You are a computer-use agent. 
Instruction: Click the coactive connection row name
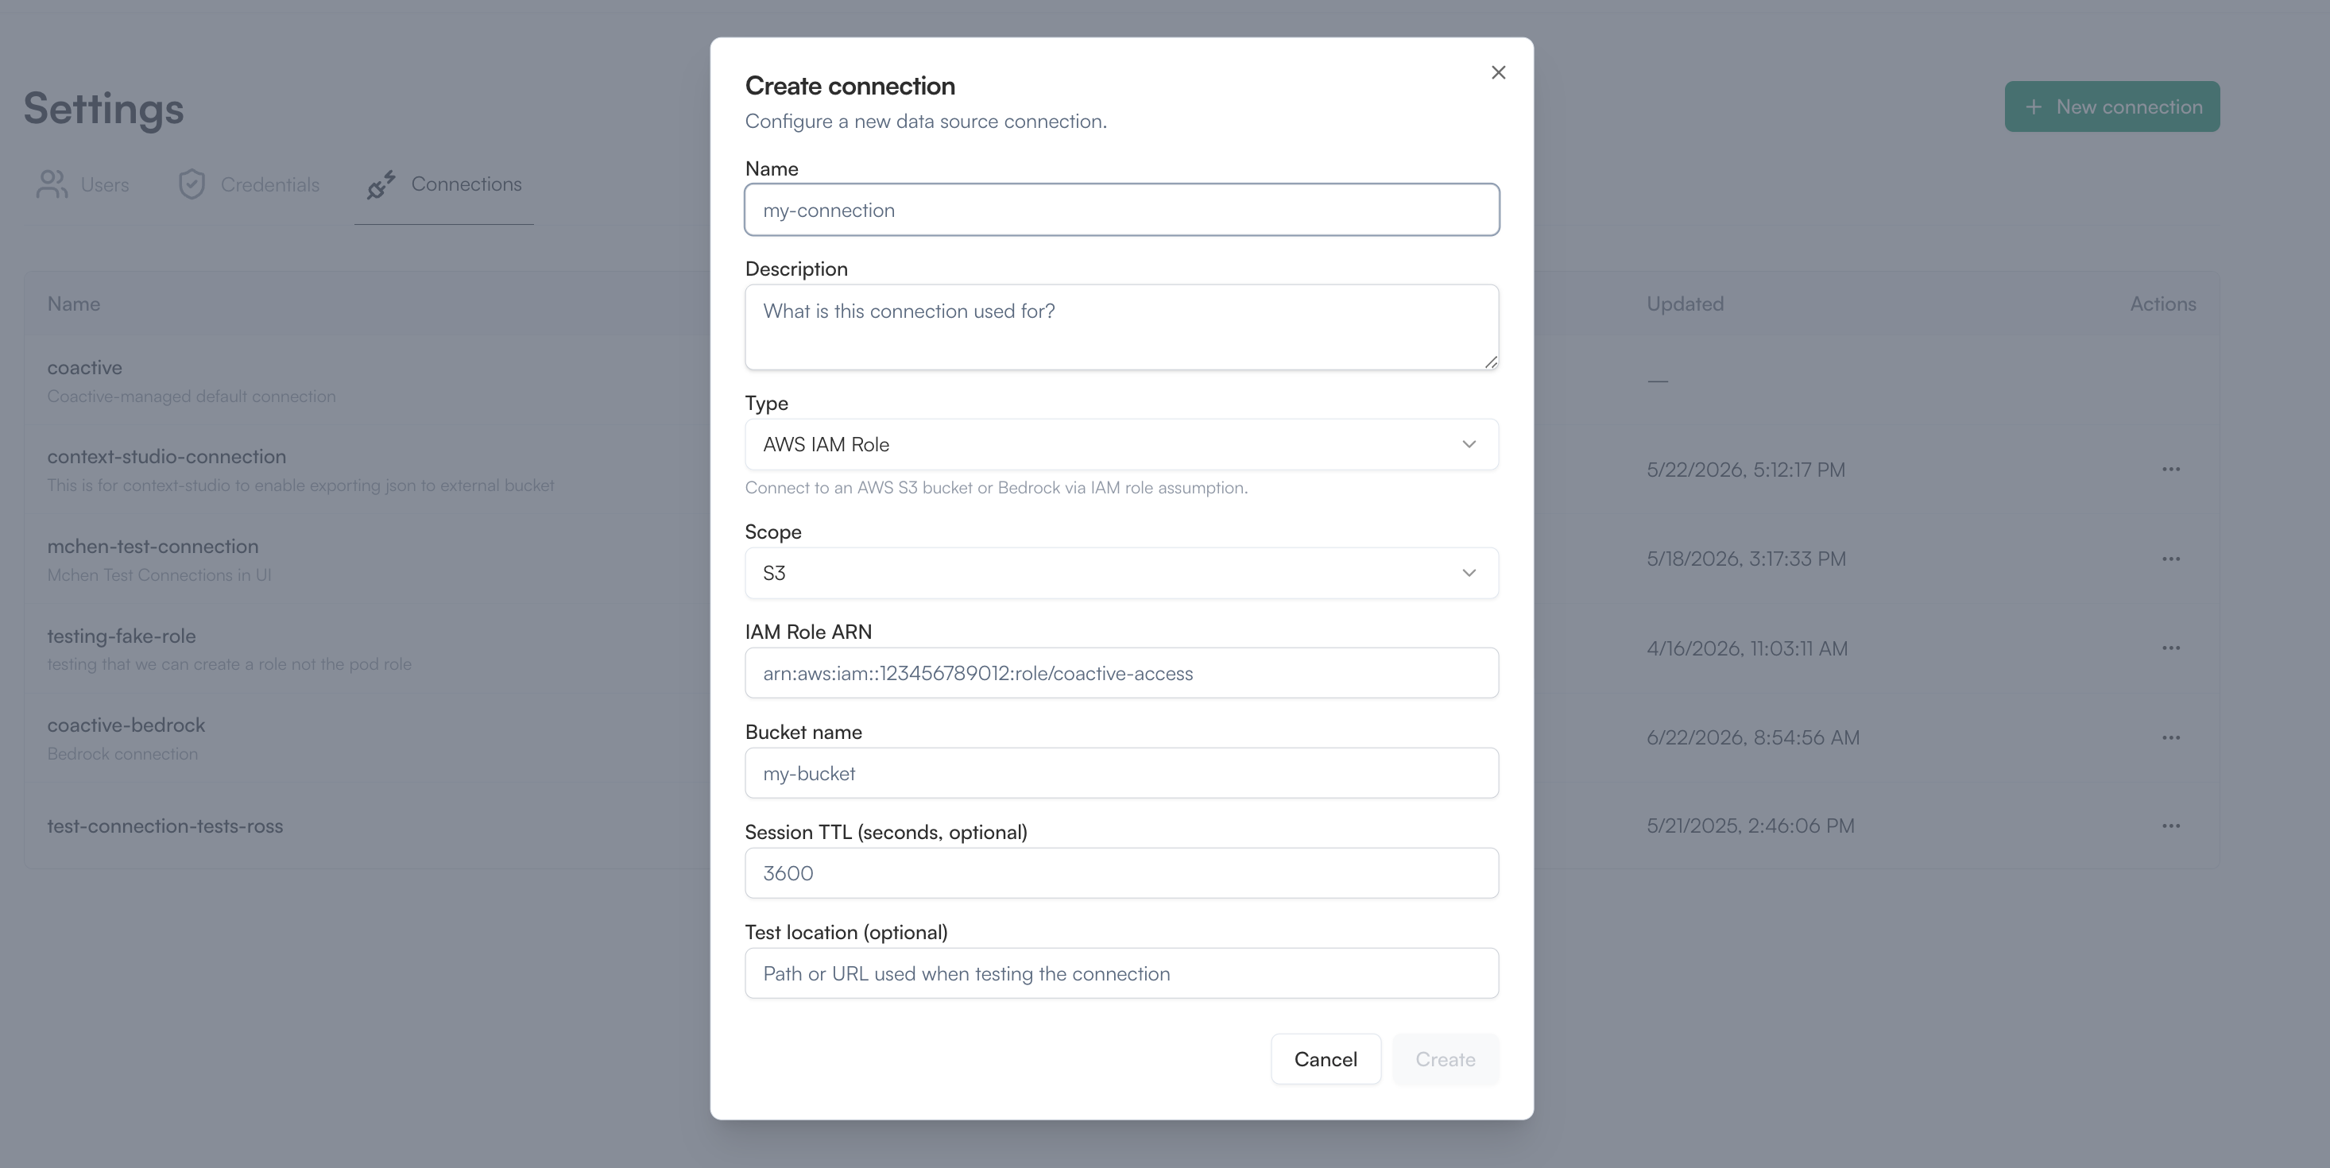(x=85, y=368)
